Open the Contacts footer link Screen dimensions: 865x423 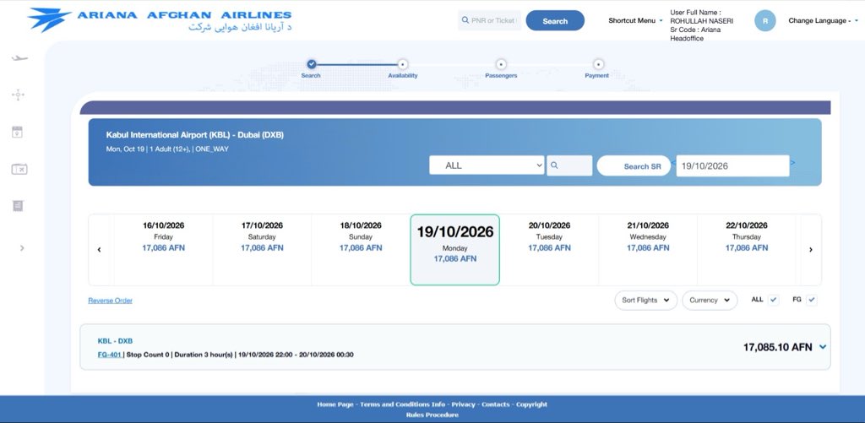point(495,404)
